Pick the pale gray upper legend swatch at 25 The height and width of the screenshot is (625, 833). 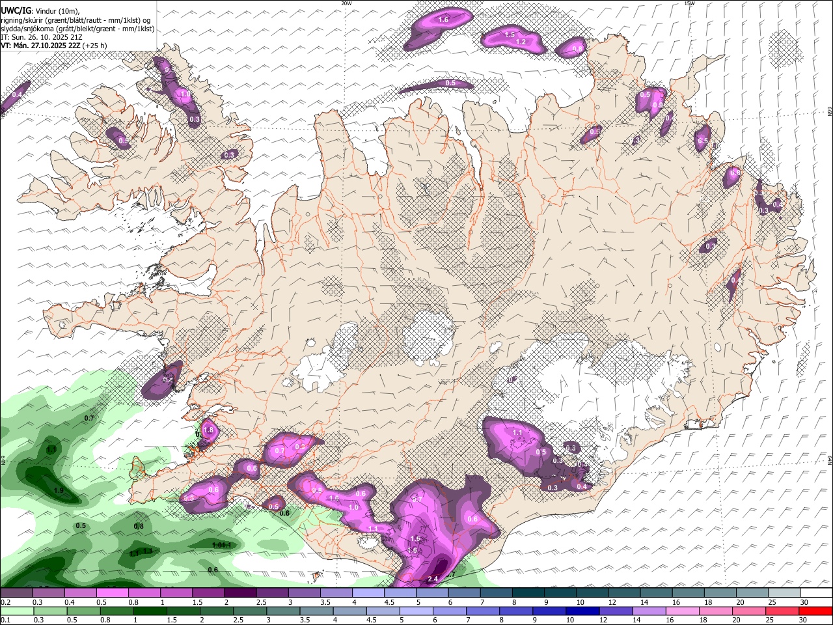[x=783, y=593]
